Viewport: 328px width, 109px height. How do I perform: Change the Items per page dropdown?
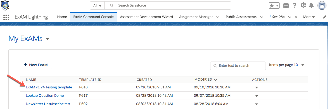303,65
